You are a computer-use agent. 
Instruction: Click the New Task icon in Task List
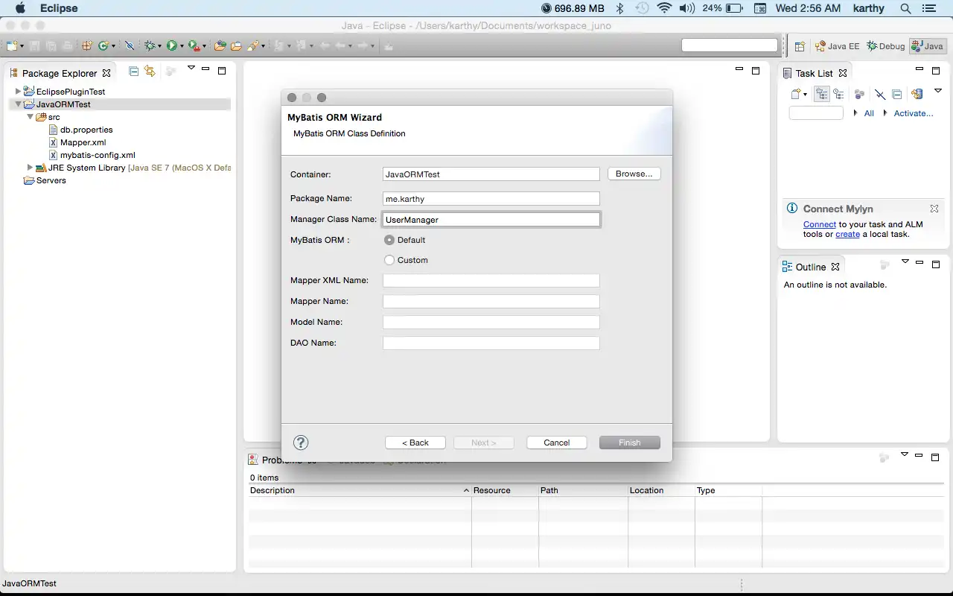point(796,94)
